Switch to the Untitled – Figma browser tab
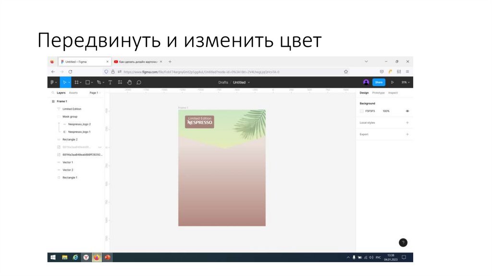The height and width of the screenshot is (276, 492). tap(85, 62)
